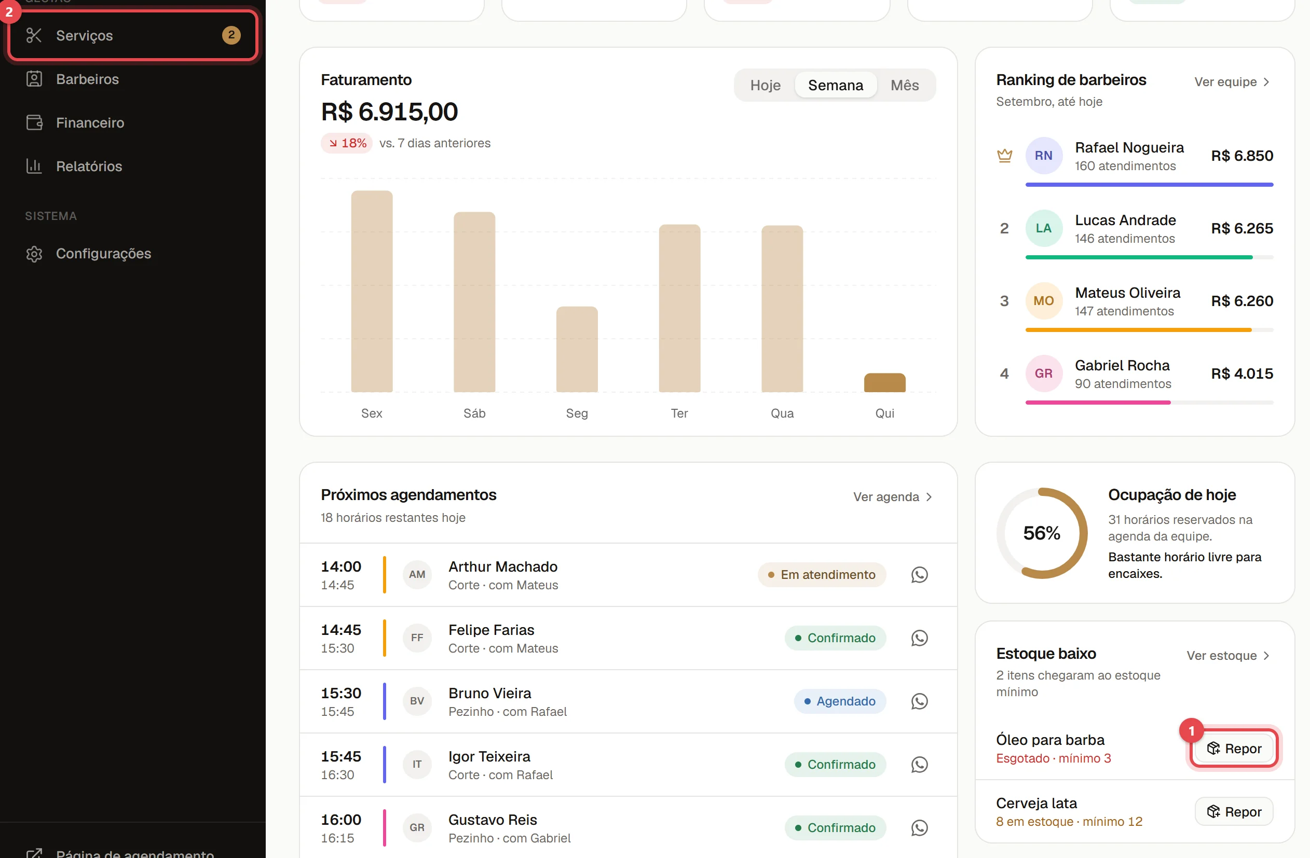Open WhatsApp chat for Bruno Vieira
Image resolution: width=1310 pixels, height=858 pixels.
tap(919, 701)
